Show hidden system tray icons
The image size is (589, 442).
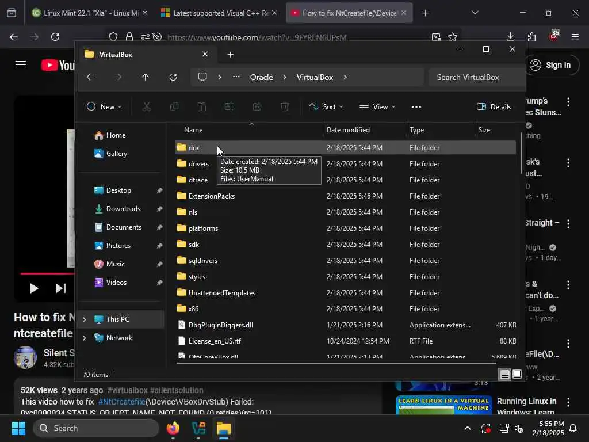tap(468, 428)
